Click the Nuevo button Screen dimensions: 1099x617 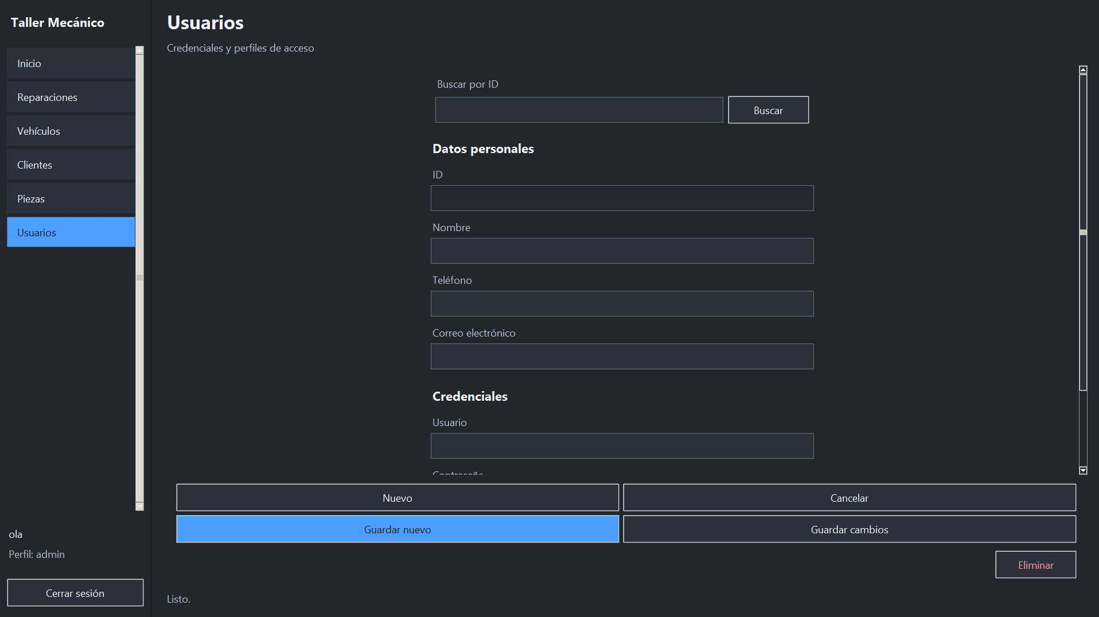click(x=397, y=498)
